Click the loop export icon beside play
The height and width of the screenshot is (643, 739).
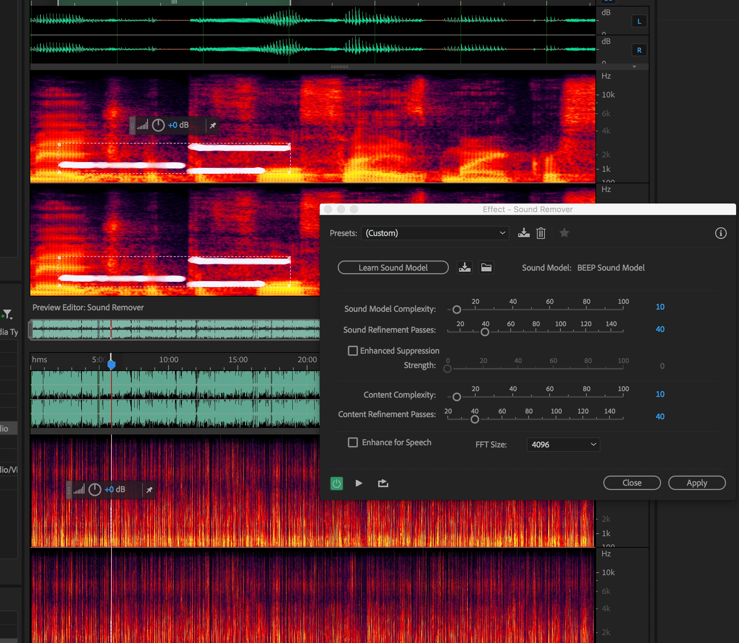tap(383, 483)
